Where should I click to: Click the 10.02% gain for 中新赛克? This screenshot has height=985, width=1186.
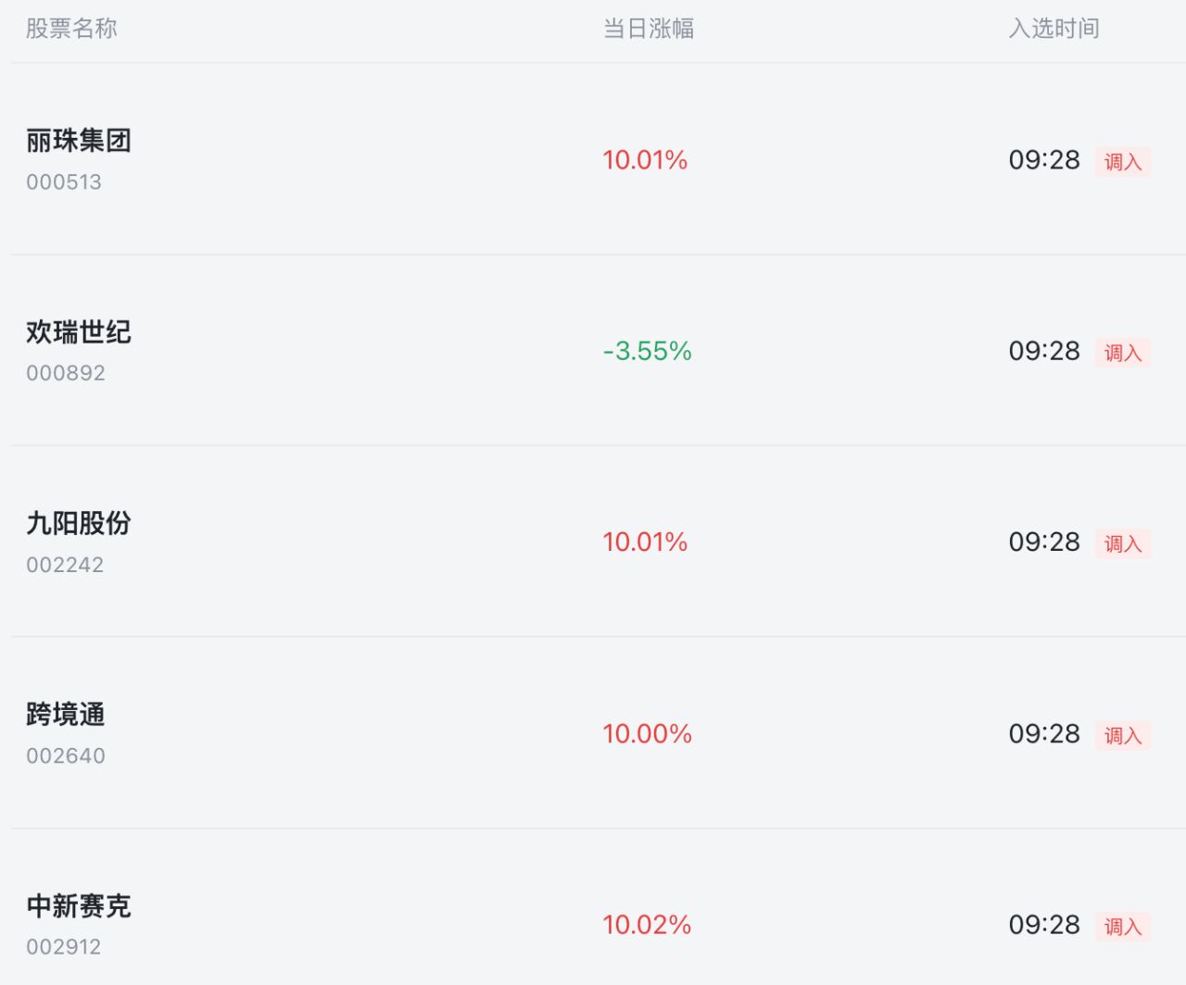[647, 924]
